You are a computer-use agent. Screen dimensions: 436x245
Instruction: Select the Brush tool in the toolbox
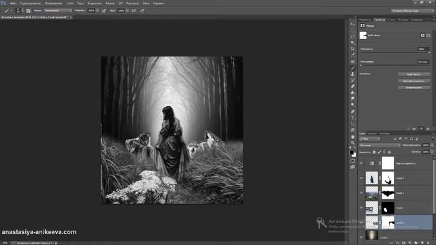(x=353, y=68)
